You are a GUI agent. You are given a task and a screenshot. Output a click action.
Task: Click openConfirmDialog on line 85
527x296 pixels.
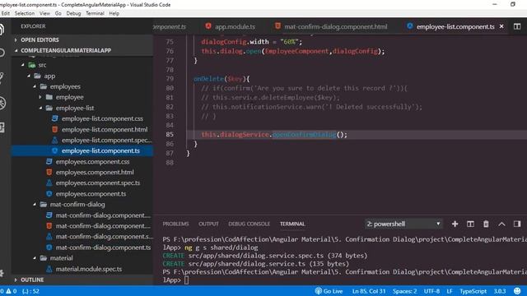click(304, 135)
